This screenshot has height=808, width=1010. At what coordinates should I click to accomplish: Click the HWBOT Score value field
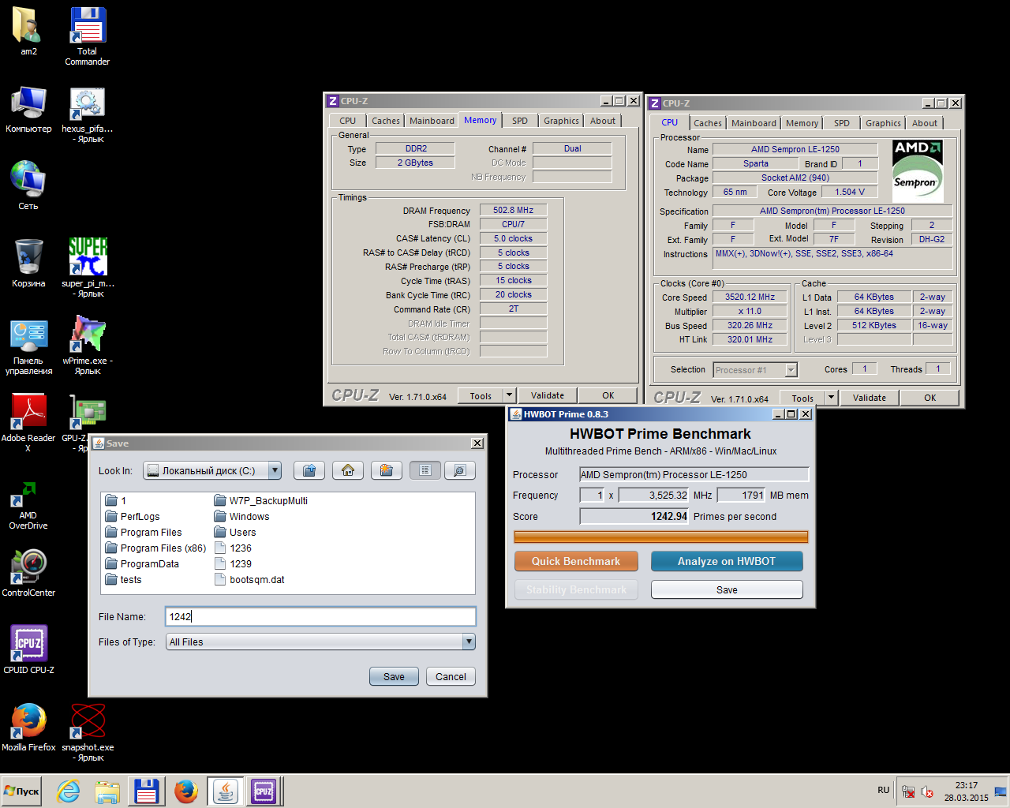pyautogui.click(x=634, y=516)
